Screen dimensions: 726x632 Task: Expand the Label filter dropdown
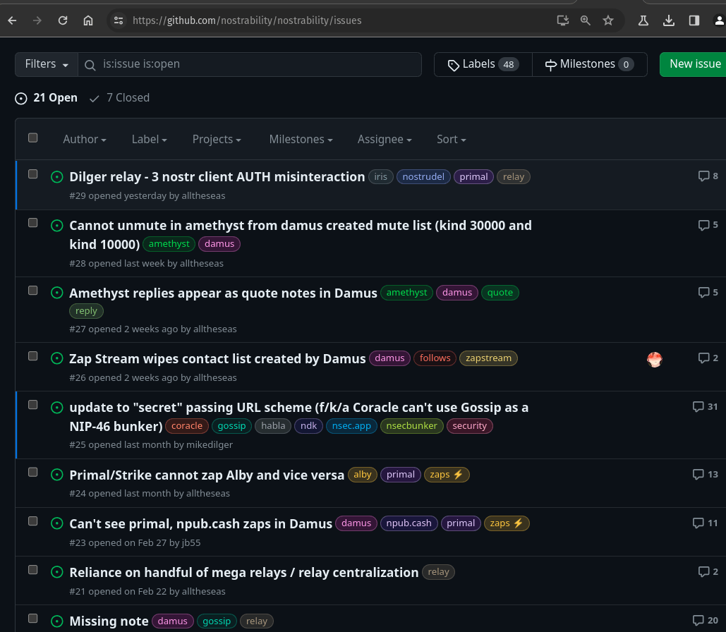(x=149, y=140)
